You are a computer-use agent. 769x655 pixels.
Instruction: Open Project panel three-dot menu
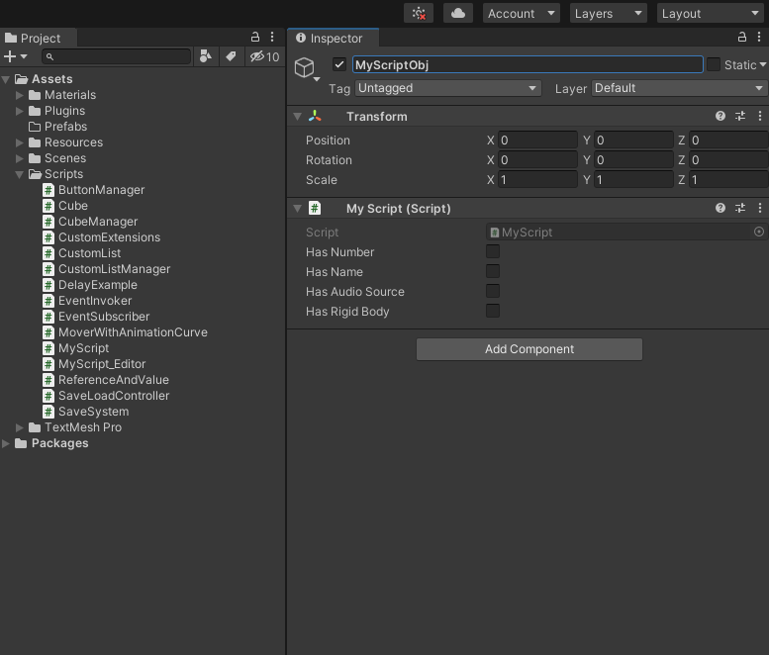pyautogui.click(x=272, y=37)
